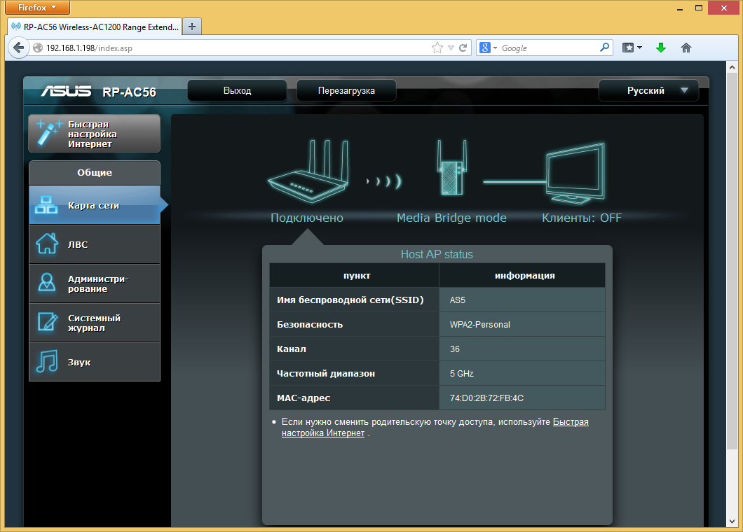Select the RP-AC56 browser tab

tap(95, 27)
